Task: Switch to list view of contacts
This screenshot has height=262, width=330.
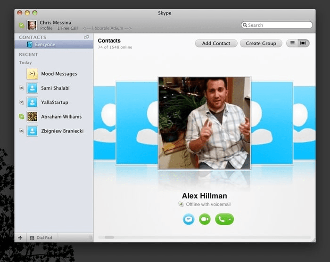Action: pyautogui.click(x=292, y=43)
